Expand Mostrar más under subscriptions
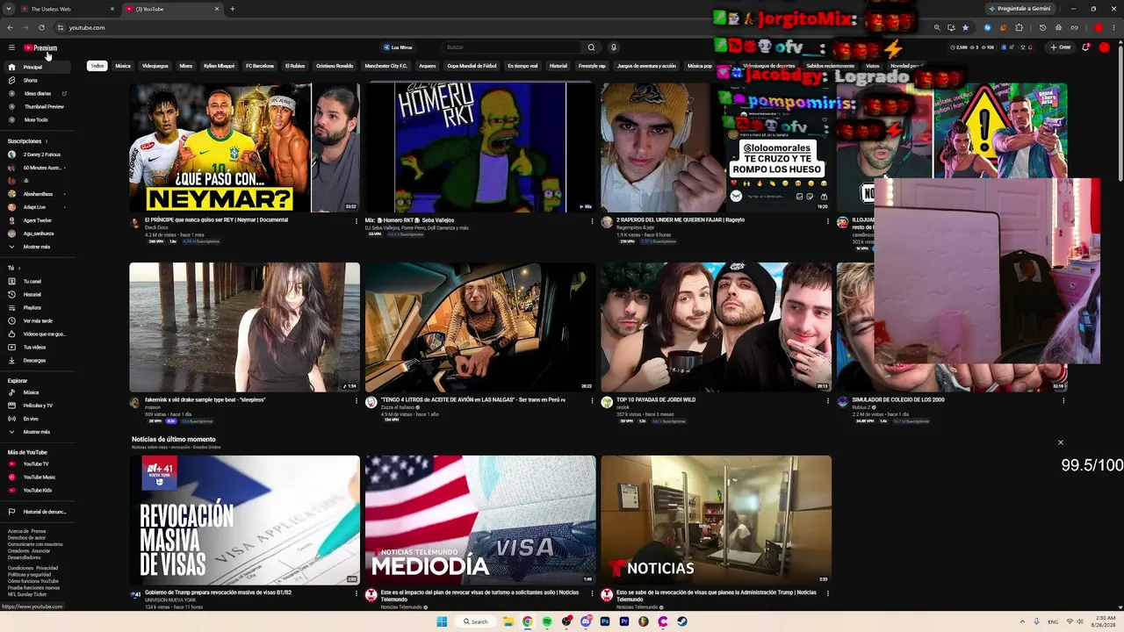 (36, 247)
